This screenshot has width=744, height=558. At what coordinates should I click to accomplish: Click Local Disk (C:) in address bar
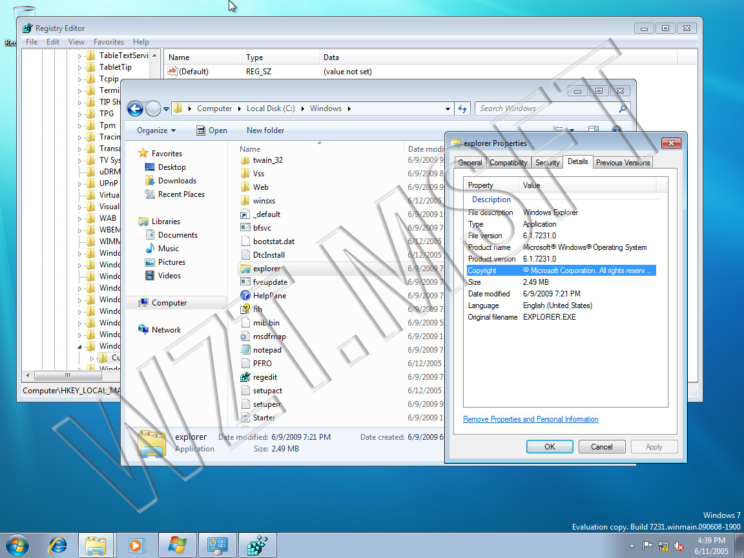coord(271,108)
